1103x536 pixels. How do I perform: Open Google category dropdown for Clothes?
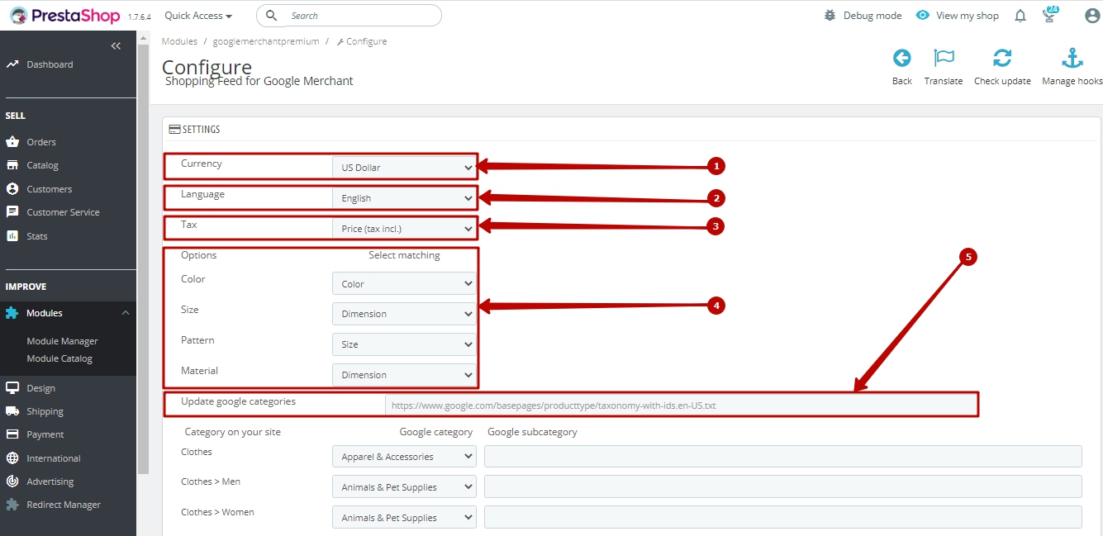404,457
